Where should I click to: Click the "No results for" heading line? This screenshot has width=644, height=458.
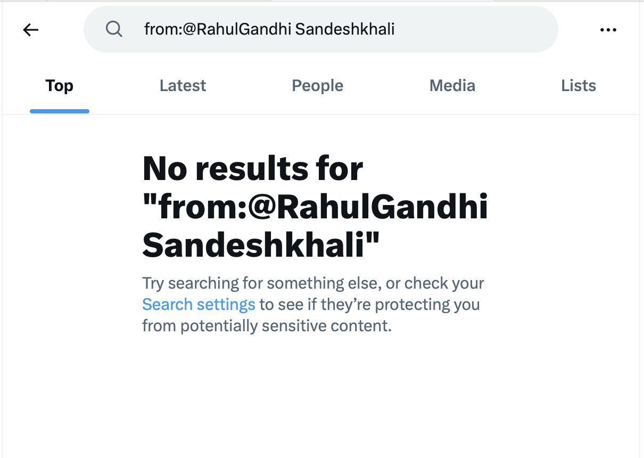[x=253, y=169]
